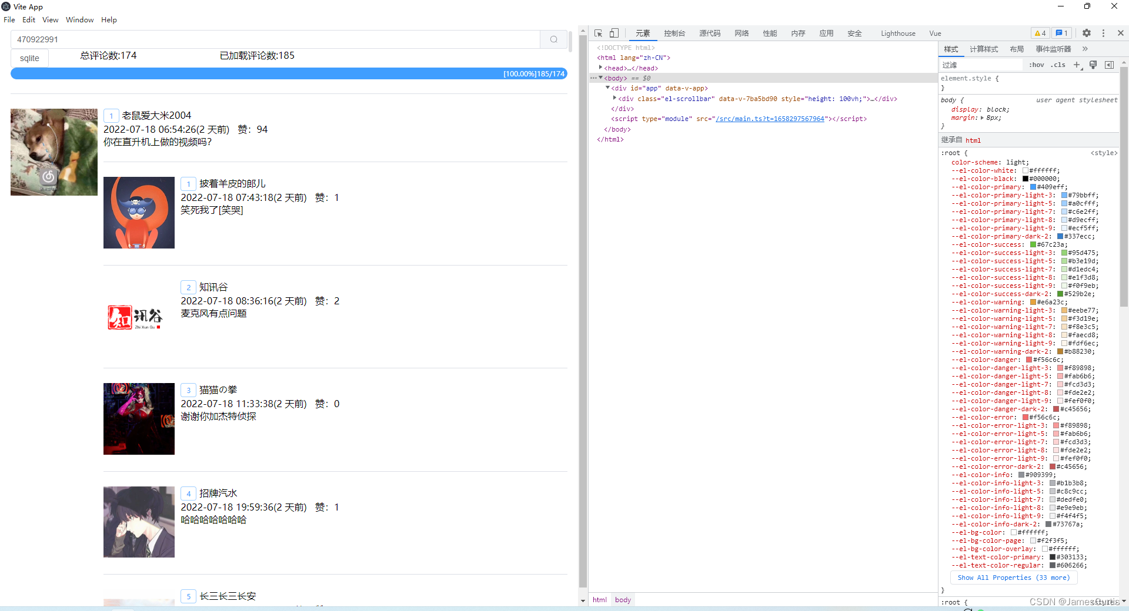Image resolution: width=1129 pixels, height=611 pixels.
Task: Switch to the 内存 (Memory) tab
Action: tap(798, 33)
